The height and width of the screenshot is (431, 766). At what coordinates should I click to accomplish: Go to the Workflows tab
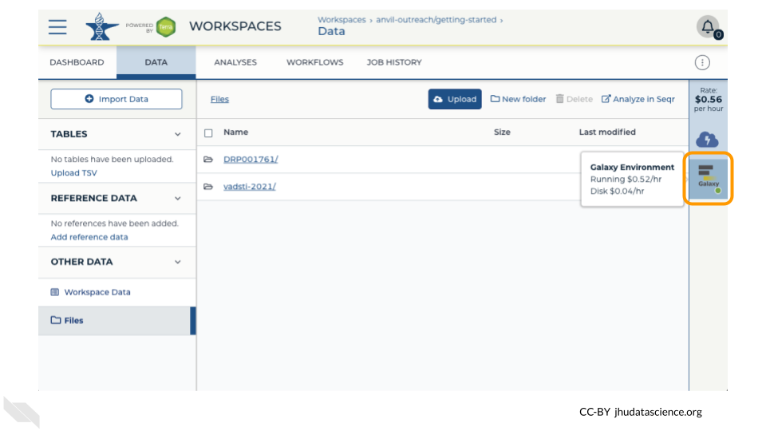click(314, 62)
